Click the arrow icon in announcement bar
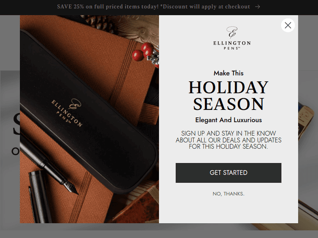Screen dimensions: 318x238 click(257, 7)
